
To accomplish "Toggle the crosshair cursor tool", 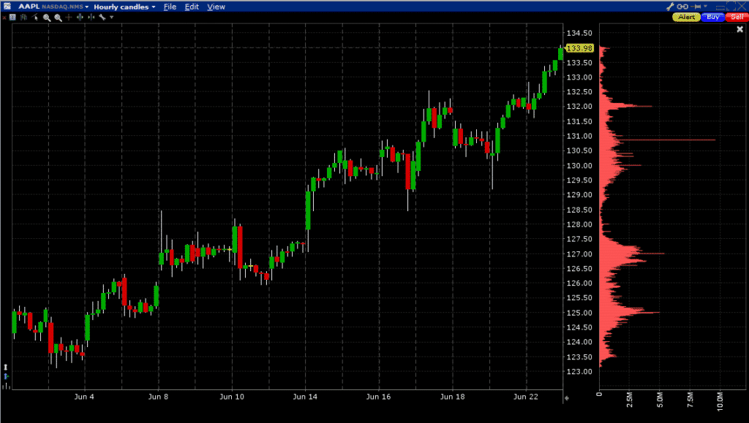I will click(x=69, y=18).
